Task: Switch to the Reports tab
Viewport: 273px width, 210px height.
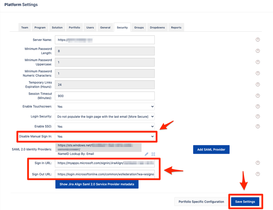Action: coord(176,28)
